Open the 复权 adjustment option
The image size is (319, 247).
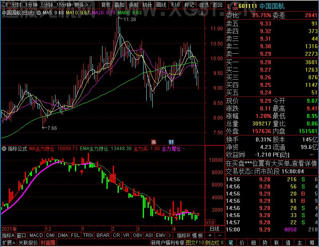pyautogui.click(x=106, y=5)
